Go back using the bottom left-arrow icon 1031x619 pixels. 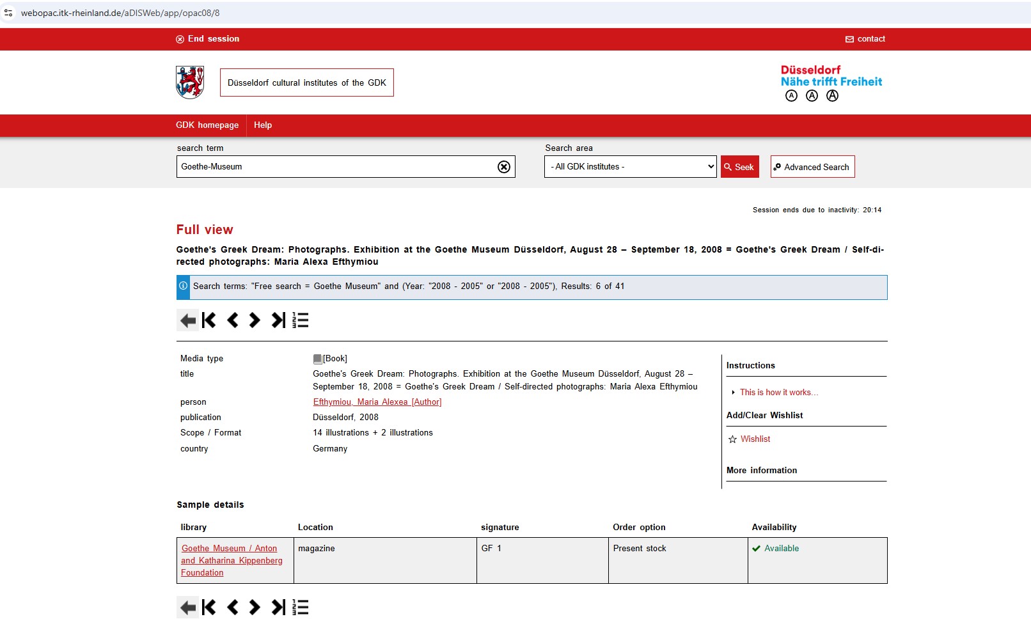click(187, 607)
